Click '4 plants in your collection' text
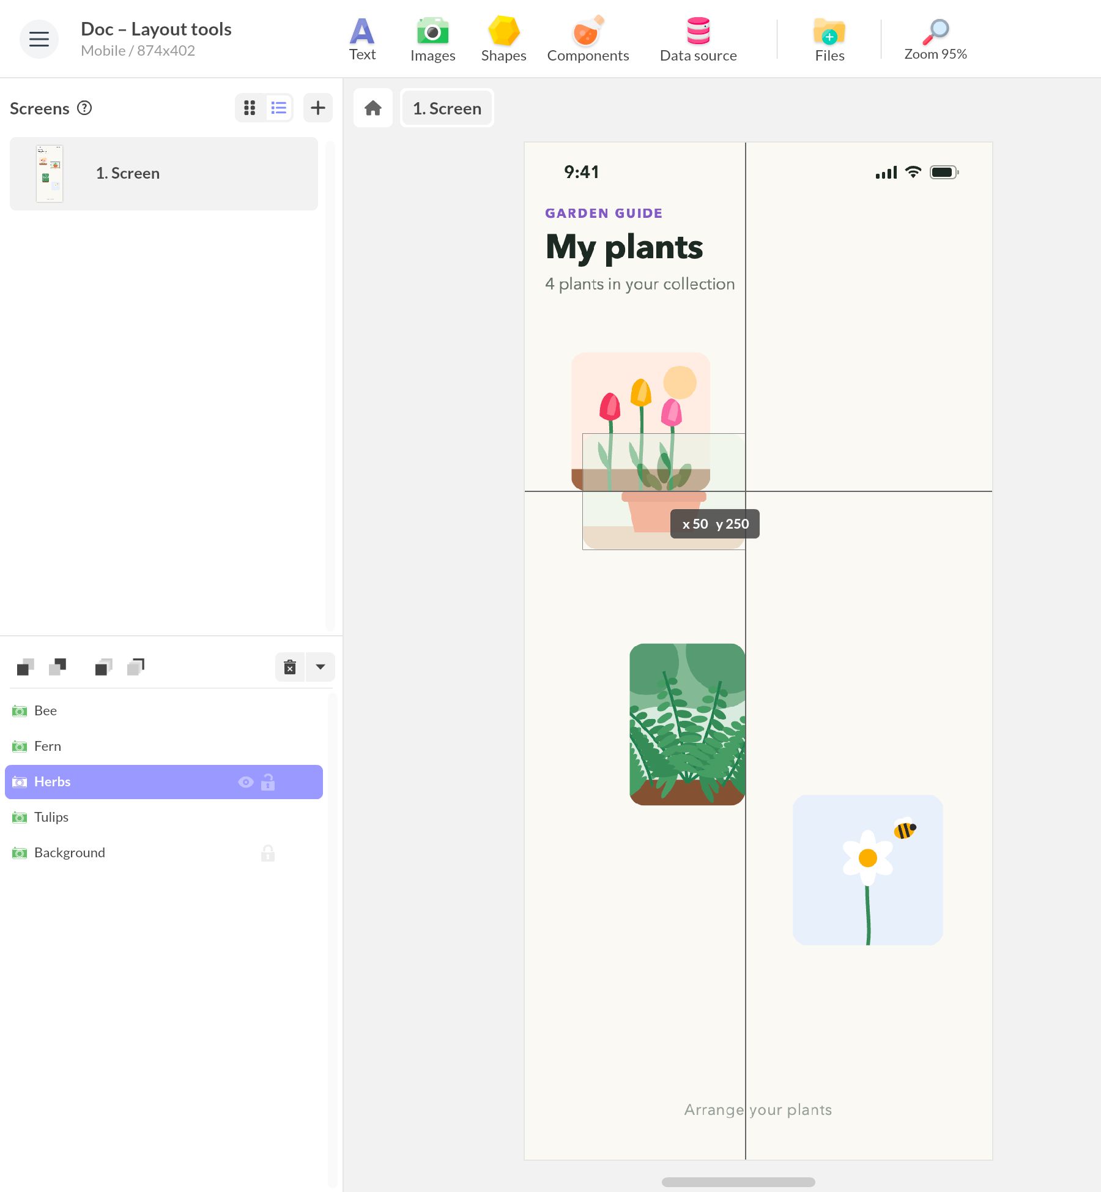Screen dimensions: 1101x1192 pyautogui.click(x=640, y=284)
